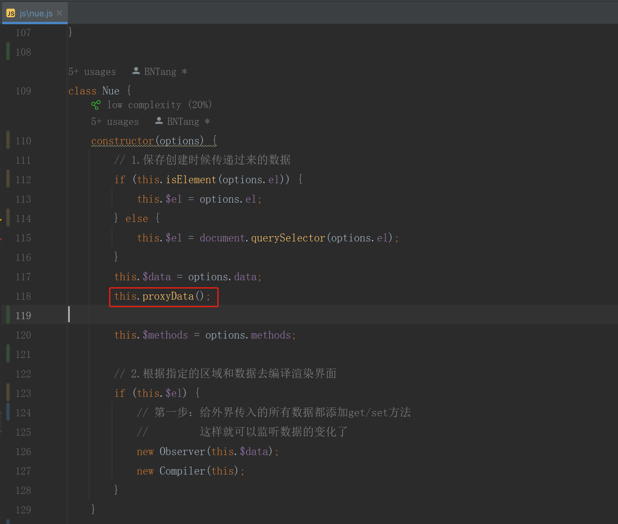The width and height of the screenshot is (618, 524).
Task: Click 'if (this.$el)' on line 123
Action: (150, 393)
